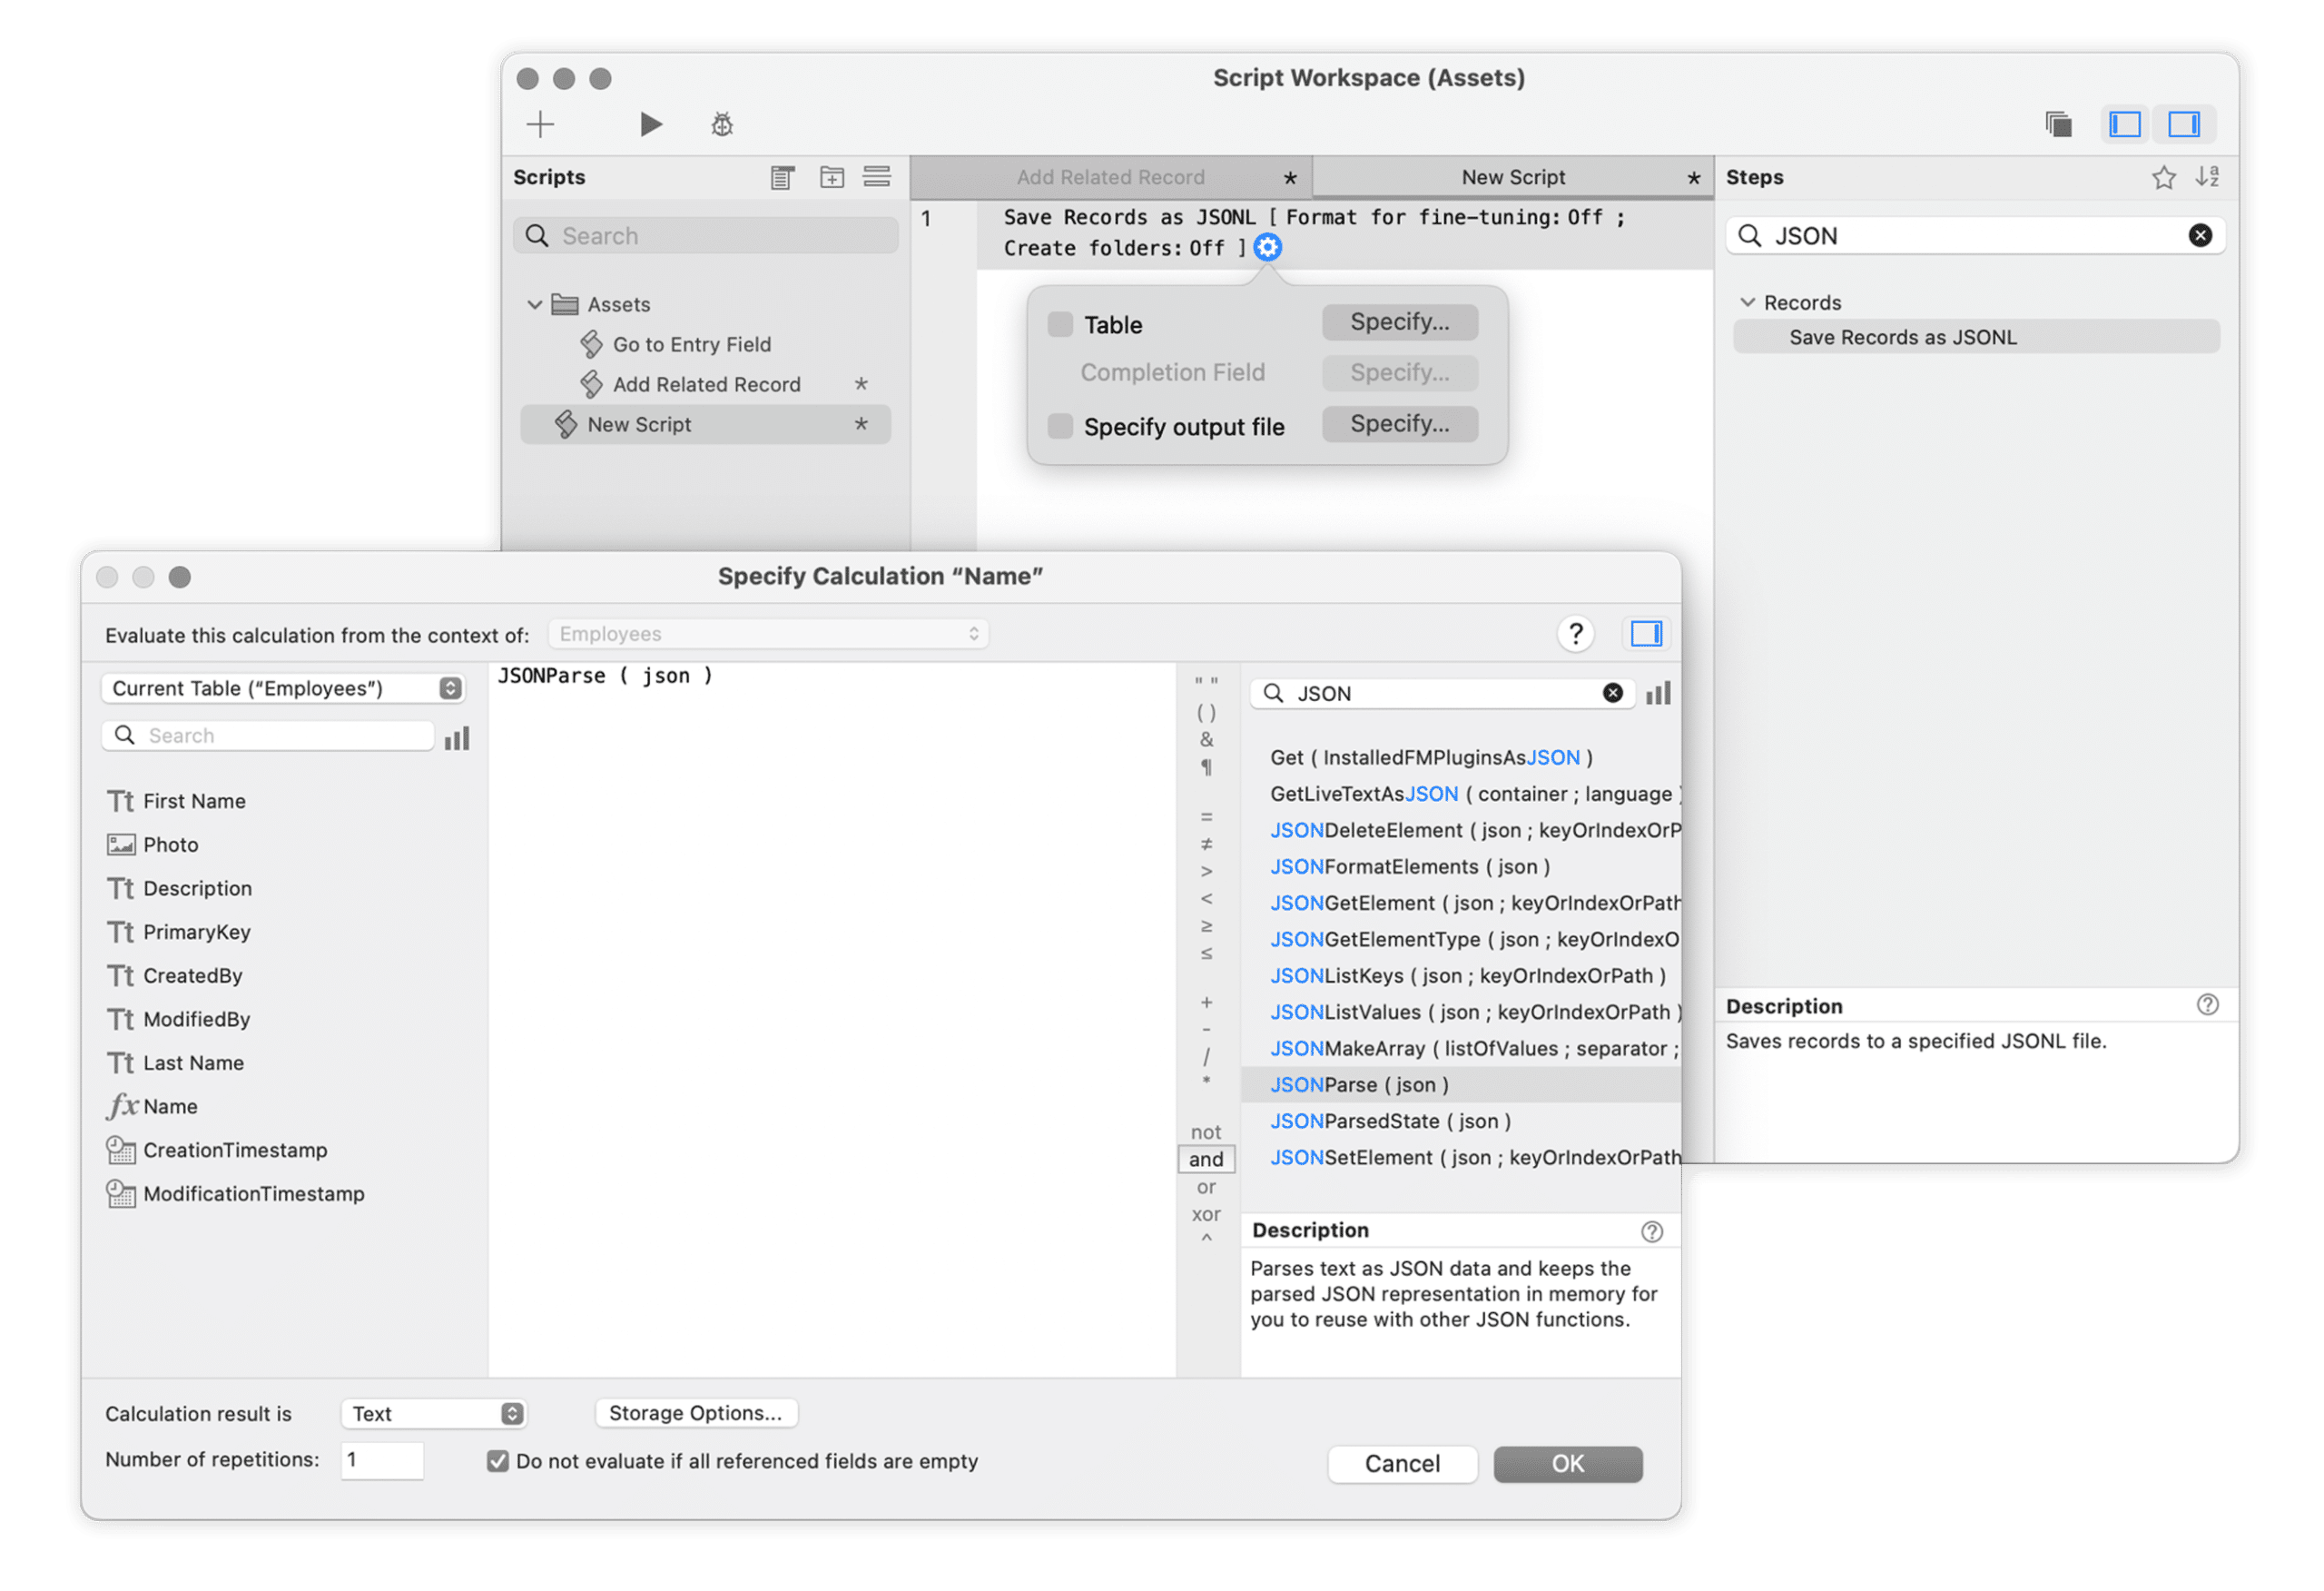Click the field list view options bars icon
Image resolution: width=2324 pixels, height=1591 pixels.
pyautogui.click(x=457, y=738)
